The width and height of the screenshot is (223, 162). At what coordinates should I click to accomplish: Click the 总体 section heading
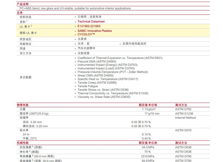point(20,13)
